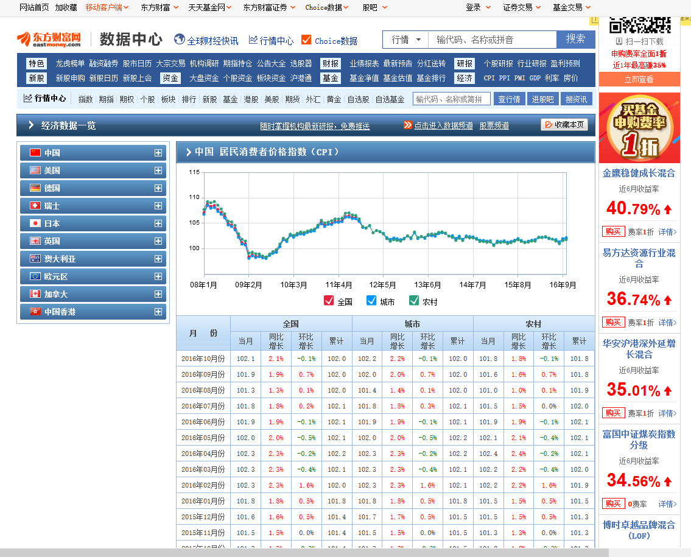Click the 搜索 search button

(x=575, y=40)
